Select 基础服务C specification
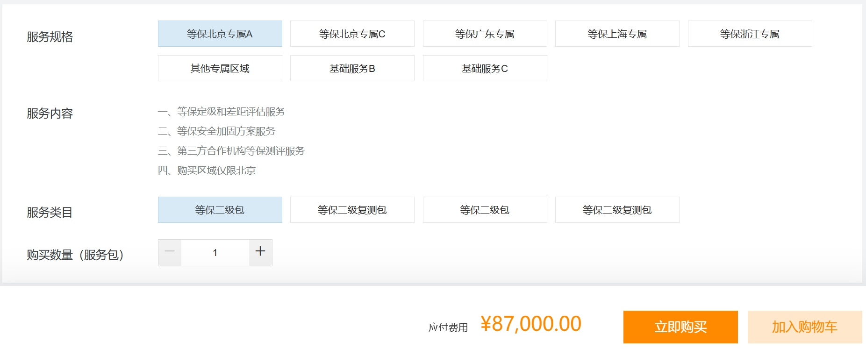 click(485, 68)
